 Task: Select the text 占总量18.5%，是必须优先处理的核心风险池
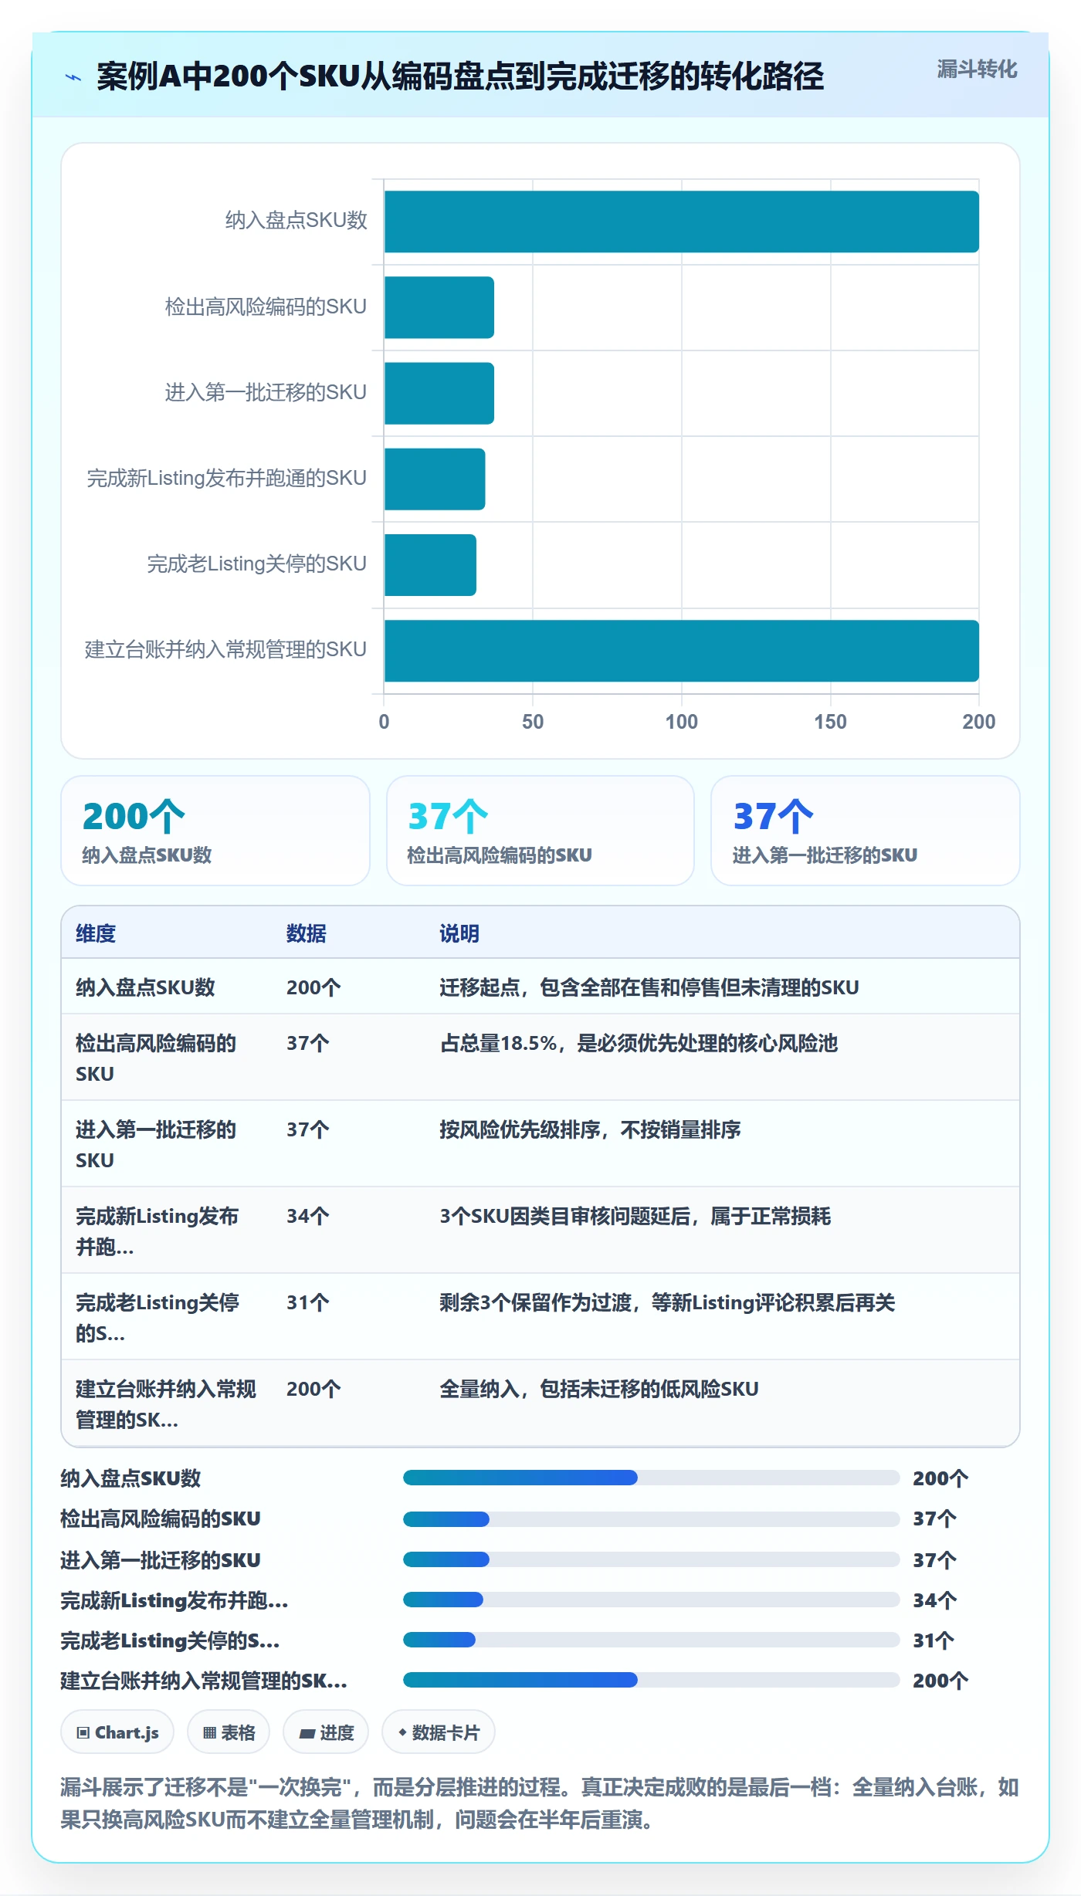(639, 1043)
